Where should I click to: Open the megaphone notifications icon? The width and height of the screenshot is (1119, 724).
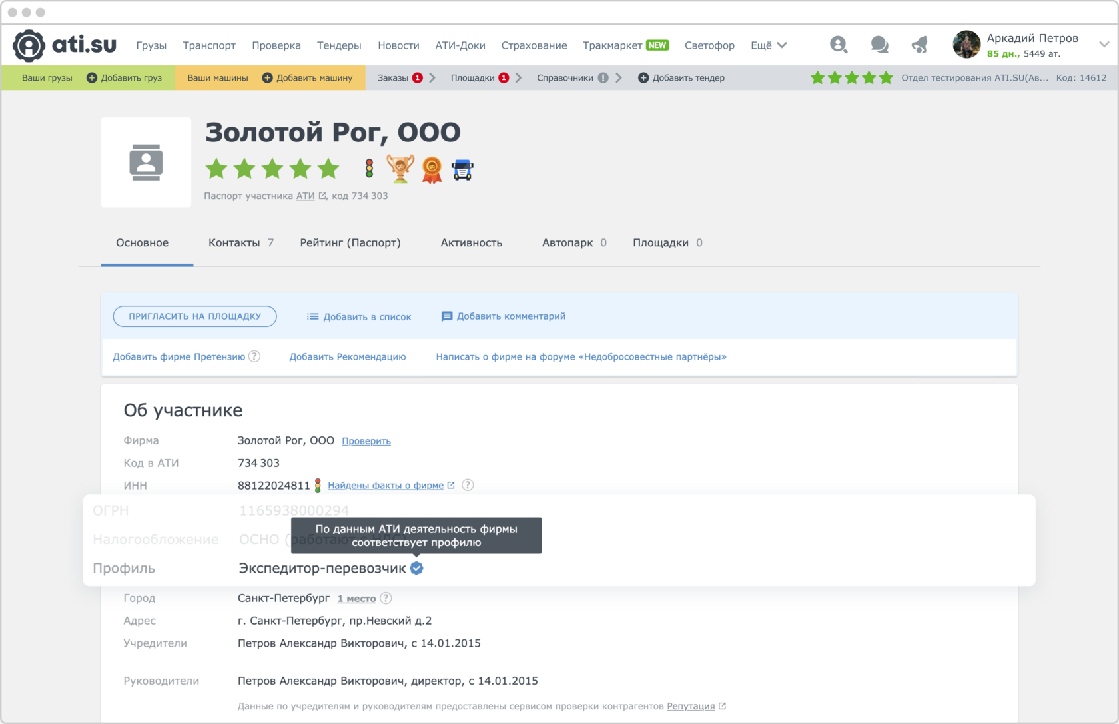tap(920, 45)
